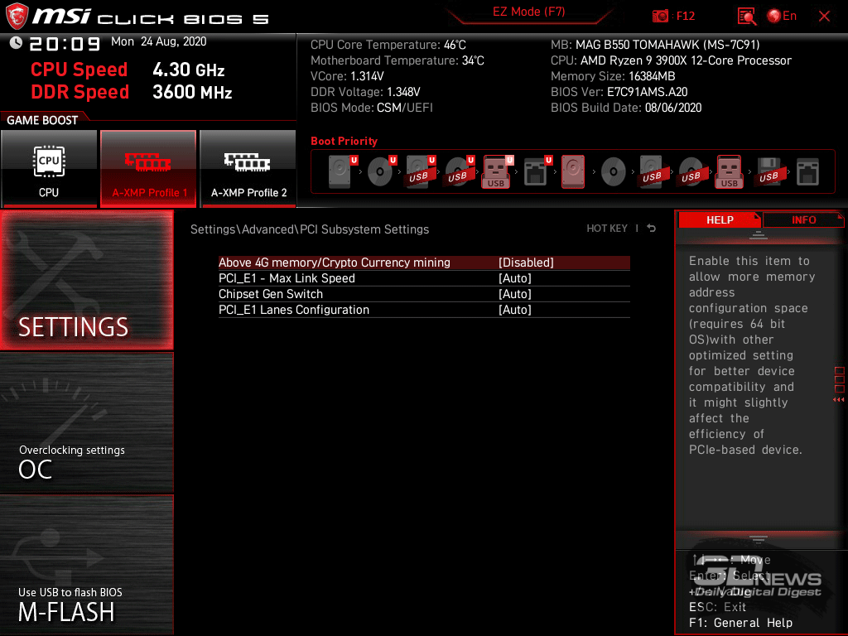848x636 pixels.
Task: Select the legacy USB hard disk boot icon
Action: [653, 171]
